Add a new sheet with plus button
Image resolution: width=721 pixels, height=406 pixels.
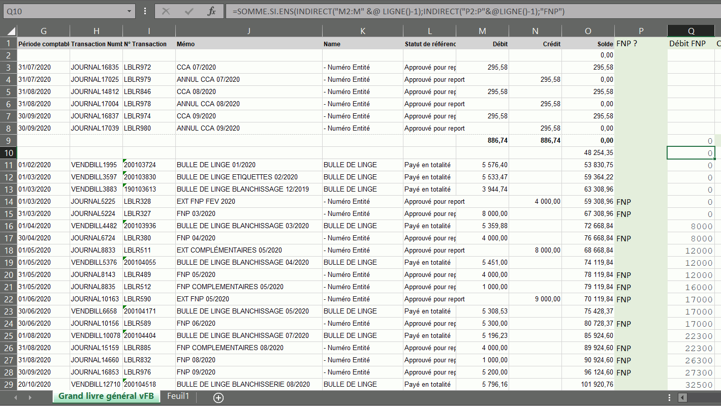(218, 397)
